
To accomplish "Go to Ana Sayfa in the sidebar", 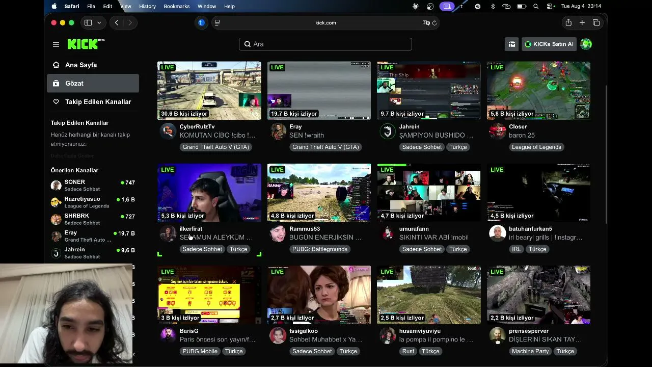I will tap(93, 65).
